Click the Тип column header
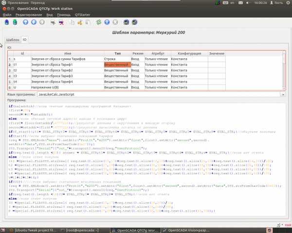The image size is (292, 233). 117,53
